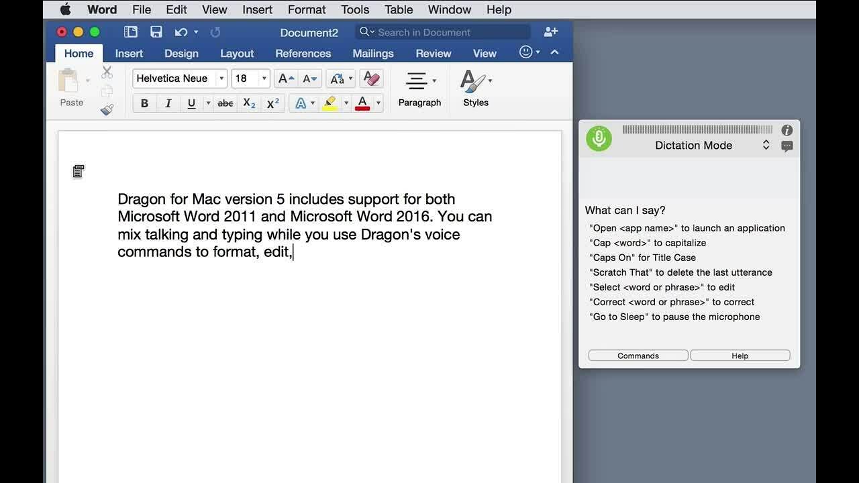Screen dimensions: 859x483
Task: Expand the Paste options dropdown arrow
Action: [87, 80]
